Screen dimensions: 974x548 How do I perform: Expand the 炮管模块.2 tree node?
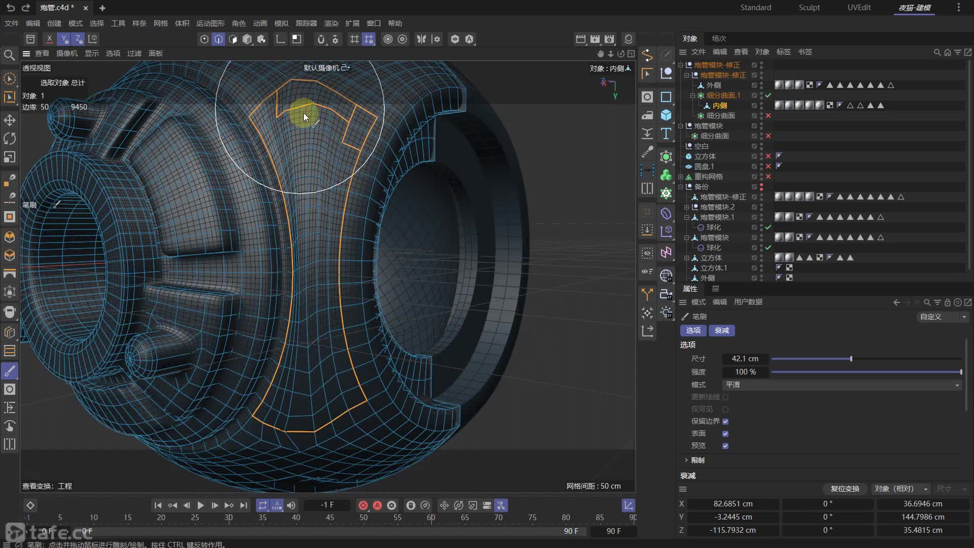[x=687, y=207]
